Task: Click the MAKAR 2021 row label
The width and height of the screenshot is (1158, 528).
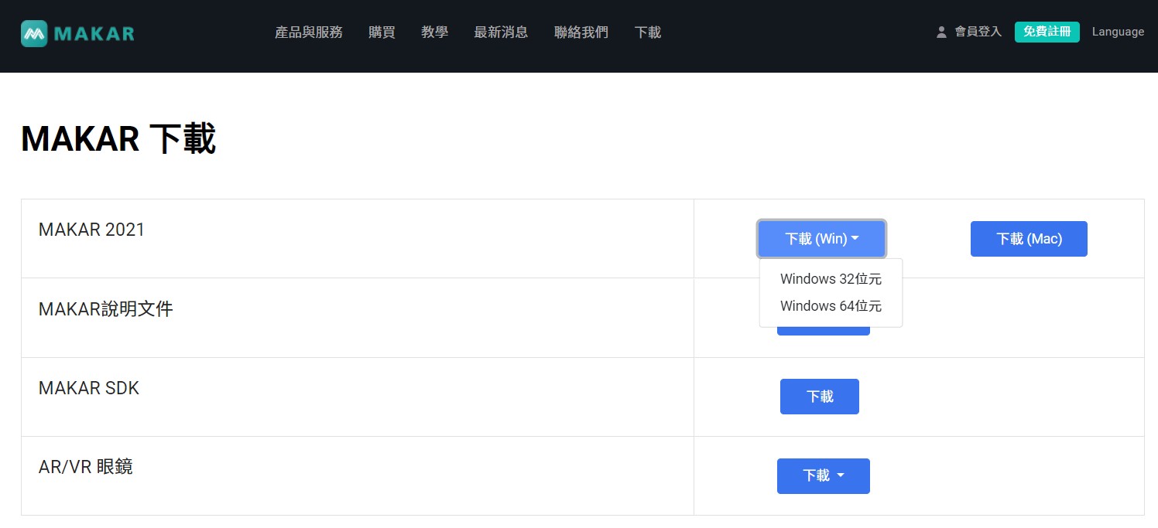Action: 91,230
